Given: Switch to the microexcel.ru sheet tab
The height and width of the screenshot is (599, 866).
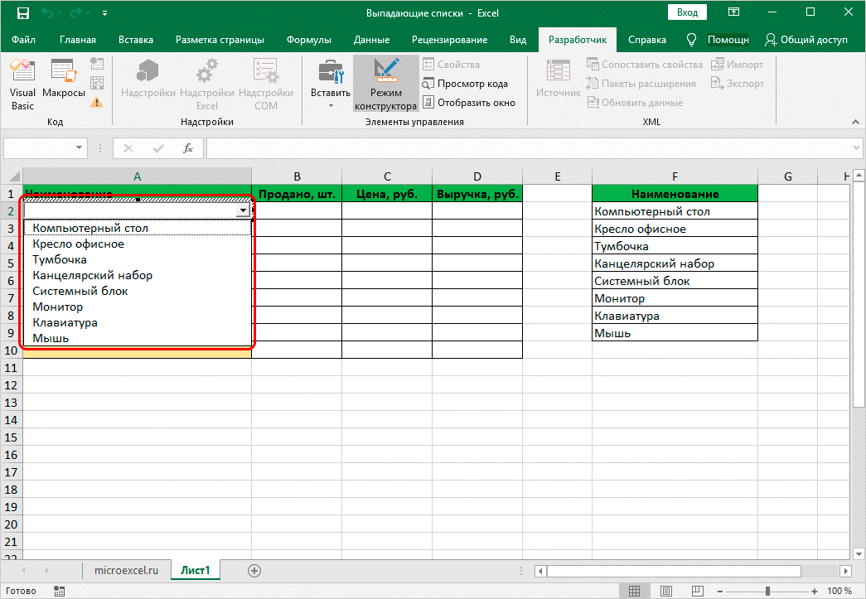Looking at the screenshot, I should click(x=126, y=570).
